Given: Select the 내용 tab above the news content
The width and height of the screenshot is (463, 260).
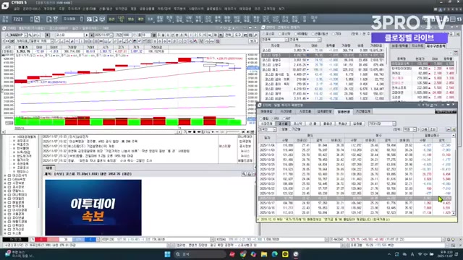Looking at the screenshot, I should point(48,168).
